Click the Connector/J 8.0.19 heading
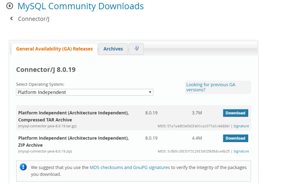This screenshot has height=184, width=294. click(46, 70)
